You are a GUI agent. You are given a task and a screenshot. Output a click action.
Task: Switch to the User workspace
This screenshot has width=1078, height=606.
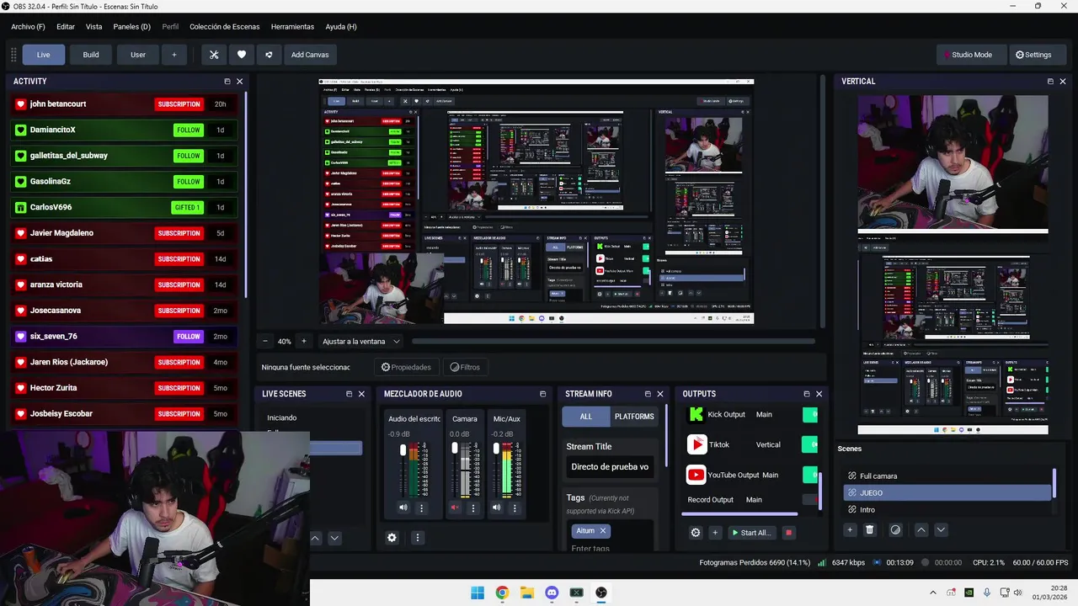point(138,55)
